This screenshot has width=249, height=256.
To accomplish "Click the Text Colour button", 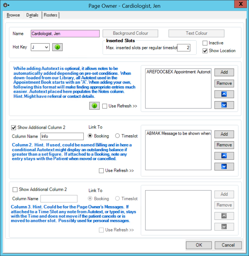I will [196, 33].
